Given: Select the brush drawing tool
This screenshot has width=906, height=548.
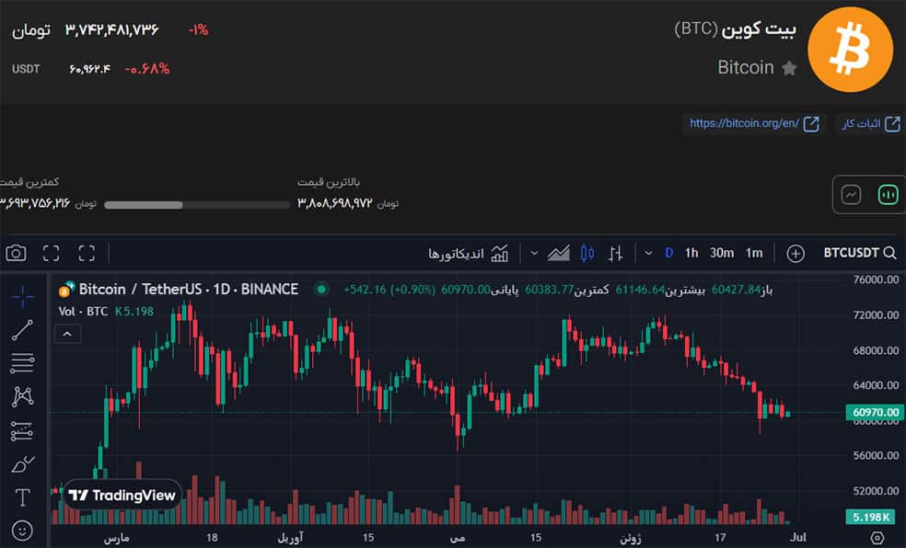Looking at the screenshot, I should point(20,464).
